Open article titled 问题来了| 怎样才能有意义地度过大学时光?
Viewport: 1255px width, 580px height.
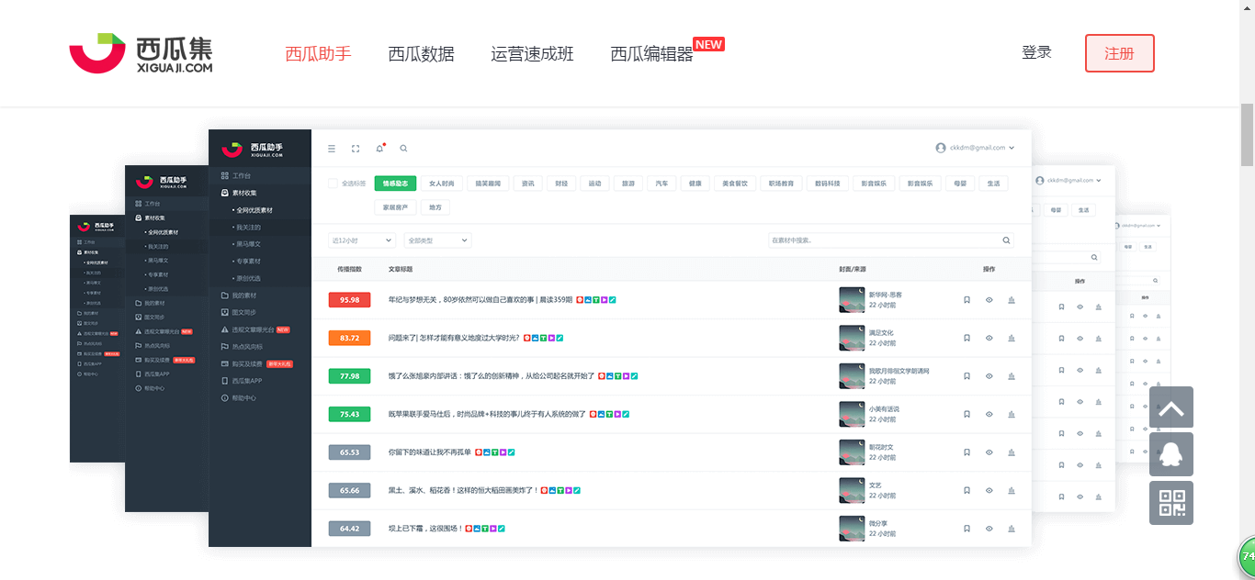click(454, 338)
